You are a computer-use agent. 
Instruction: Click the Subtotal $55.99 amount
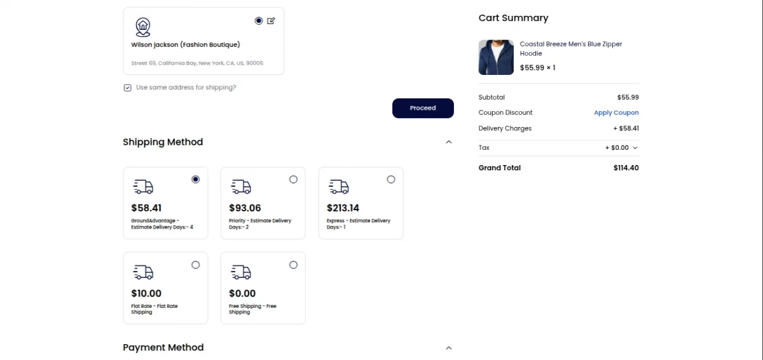(x=628, y=98)
